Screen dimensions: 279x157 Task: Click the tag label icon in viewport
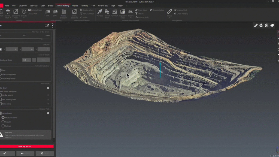[272, 25]
